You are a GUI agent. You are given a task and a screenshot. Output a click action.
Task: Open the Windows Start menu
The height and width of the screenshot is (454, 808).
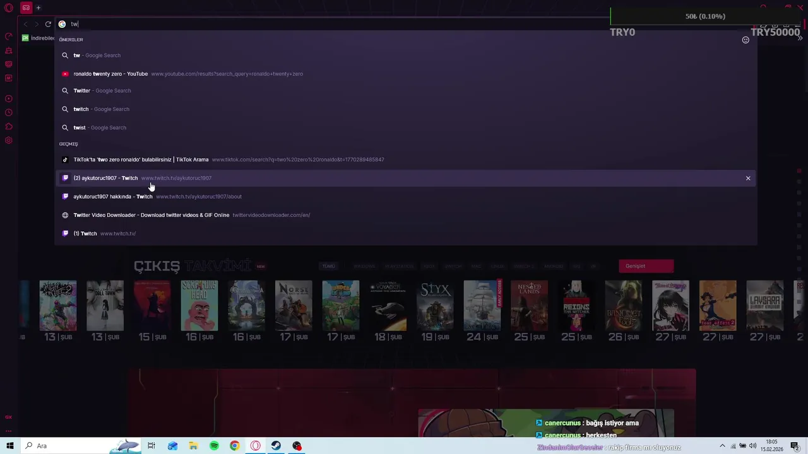tap(9, 446)
